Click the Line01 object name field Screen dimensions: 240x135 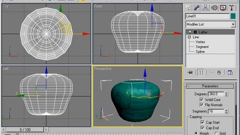point(207,16)
